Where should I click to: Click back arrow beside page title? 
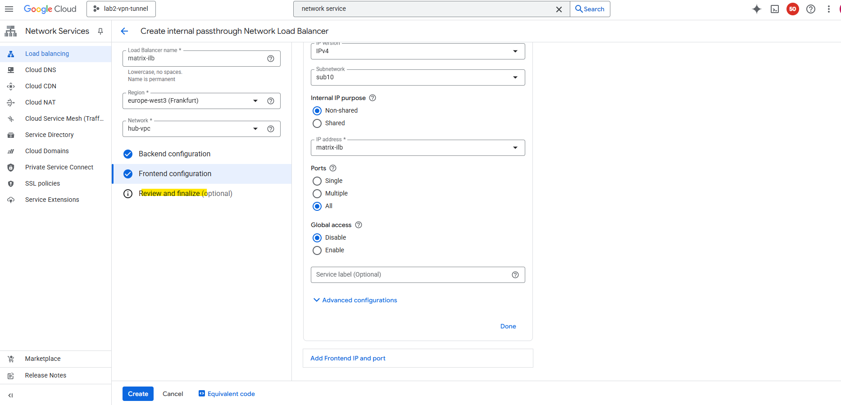[x=124, y=31]
